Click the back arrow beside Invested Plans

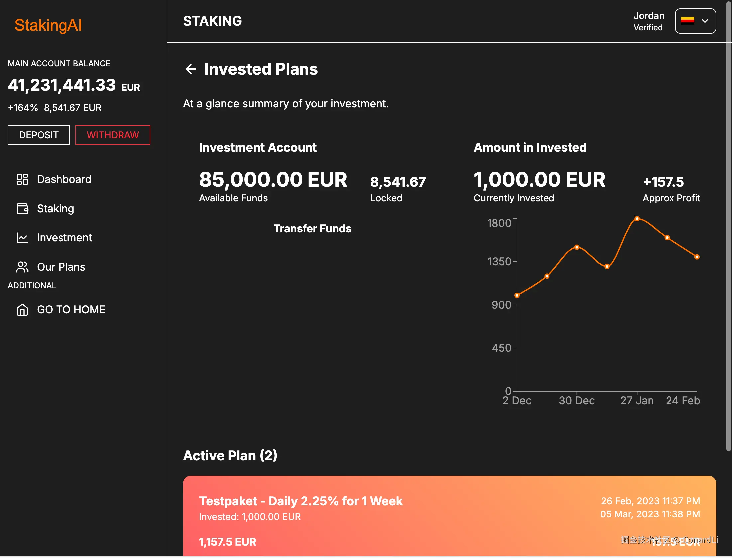[x=191, y=69]
